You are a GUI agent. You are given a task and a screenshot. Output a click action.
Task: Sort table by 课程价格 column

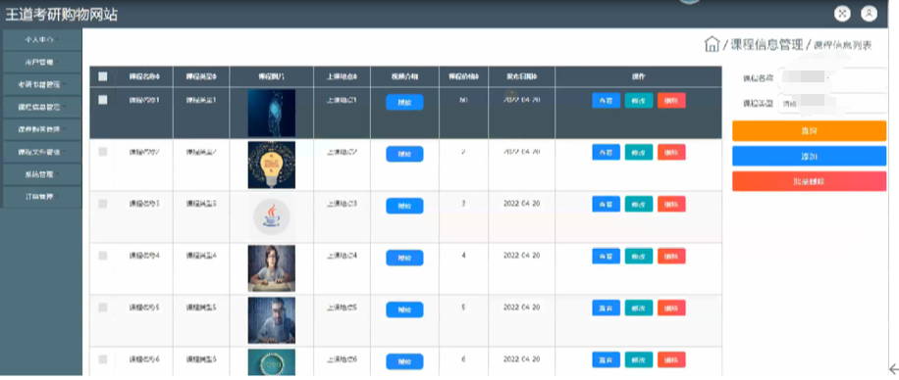click(464, 76)
